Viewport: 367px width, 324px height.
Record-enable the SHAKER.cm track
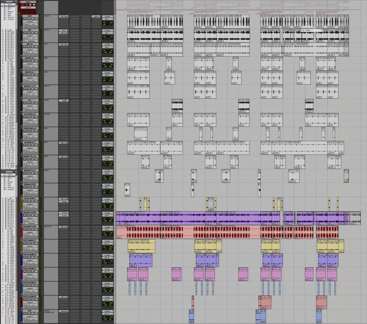coord(25,145)
